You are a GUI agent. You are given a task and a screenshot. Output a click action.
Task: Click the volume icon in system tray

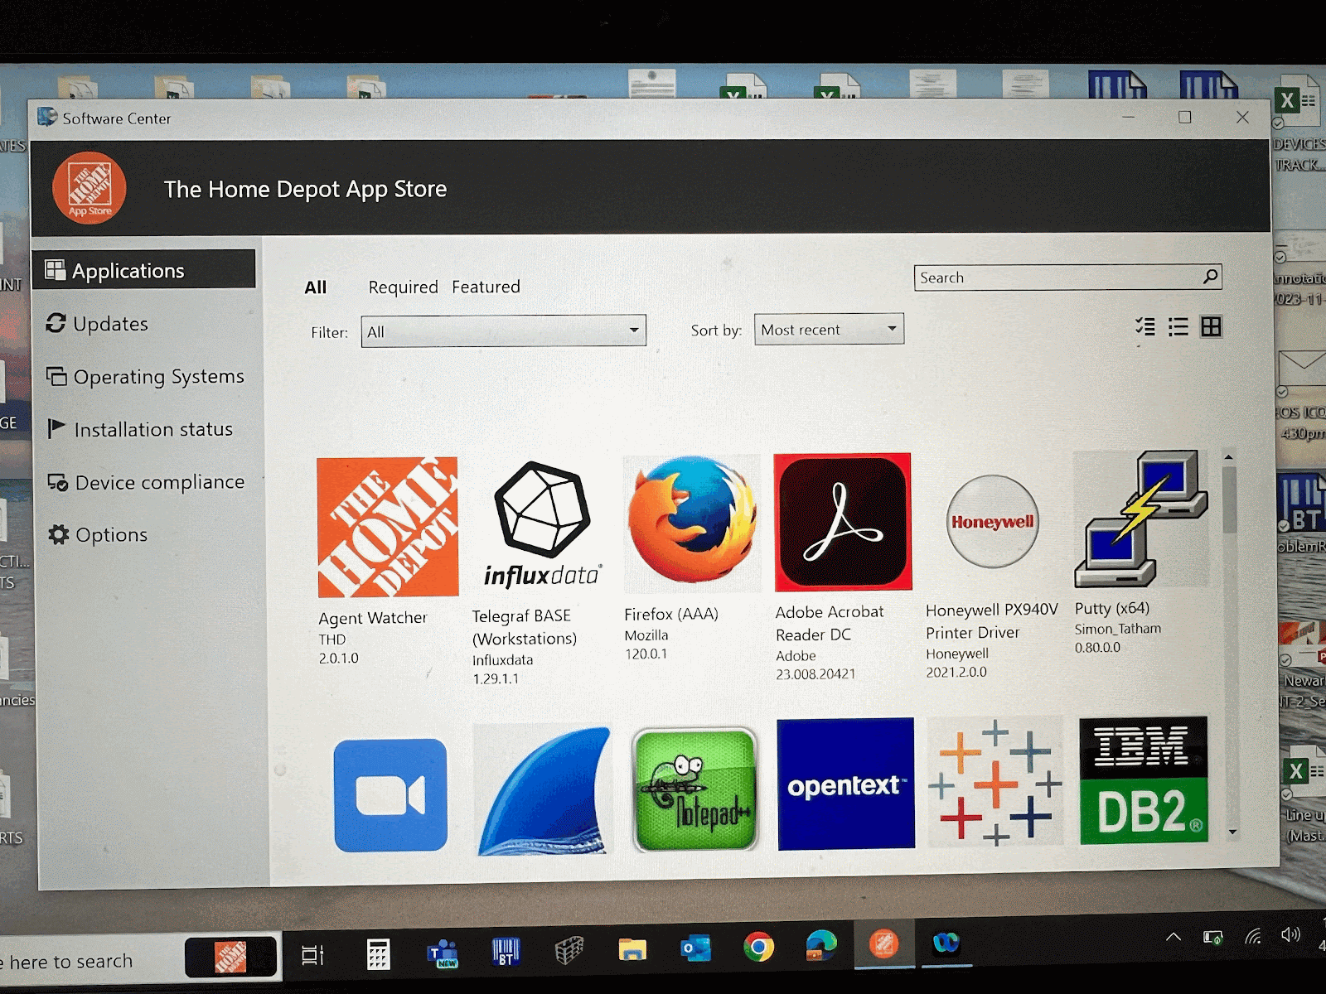pos(1290,935)
